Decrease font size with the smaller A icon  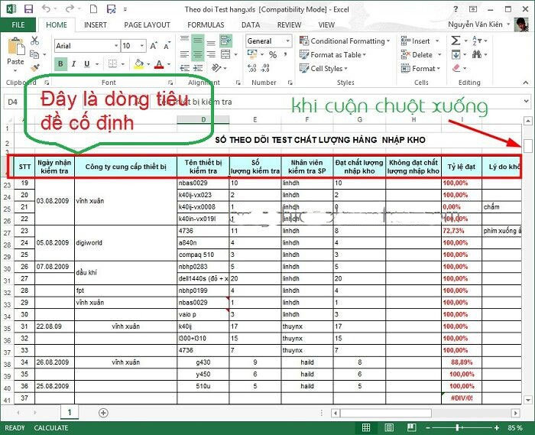coord(167,46)
